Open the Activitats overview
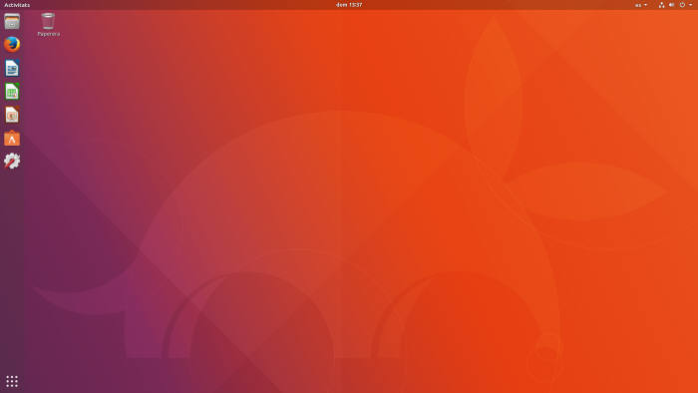The width and height of the screenshot is (698, 393). click(17, 5)
